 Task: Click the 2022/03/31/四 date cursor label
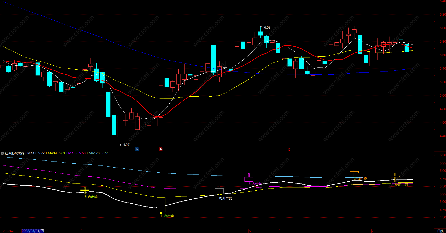point(33,231)
